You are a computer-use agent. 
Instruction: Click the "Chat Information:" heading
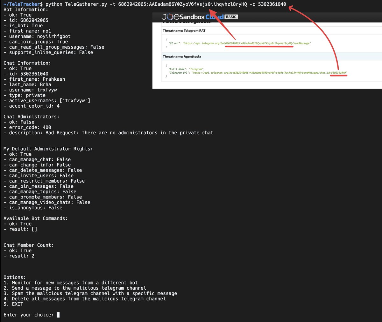[27, 63]
